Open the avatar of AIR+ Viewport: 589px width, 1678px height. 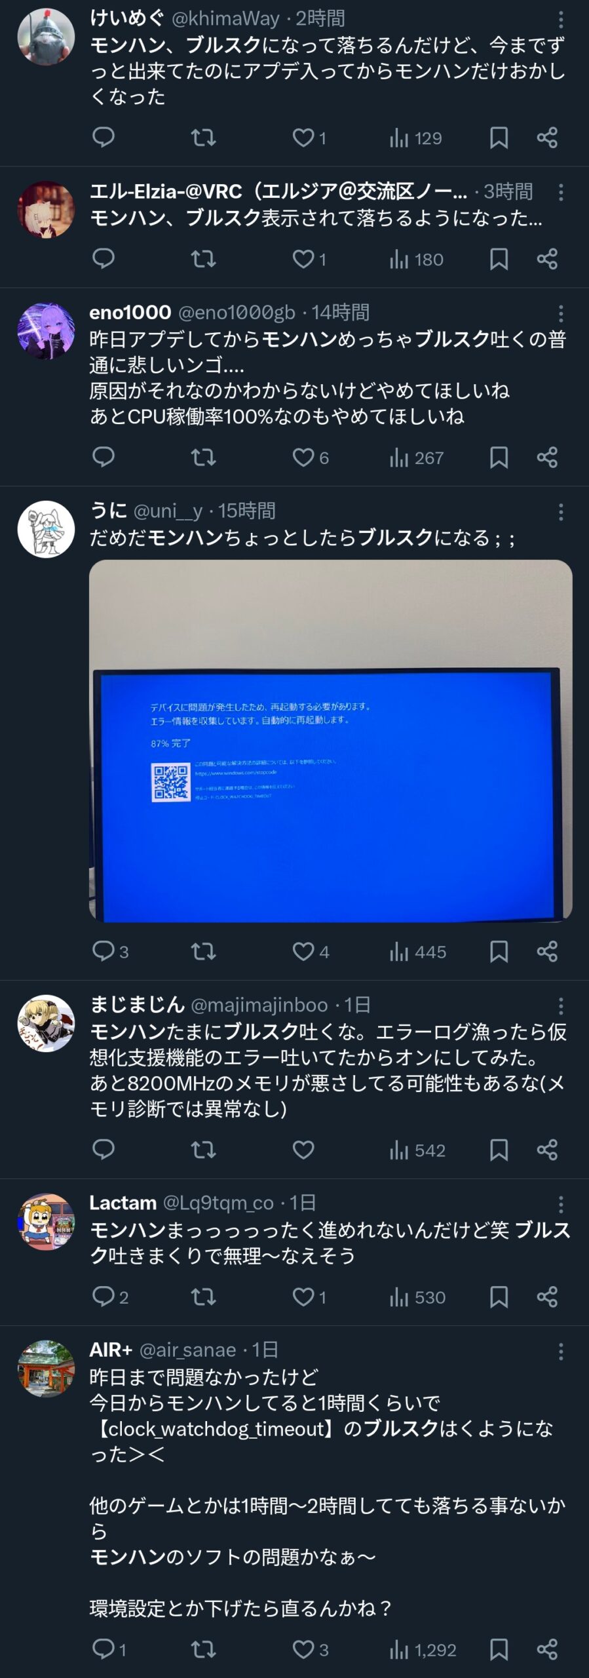[x=46, y=1369]
